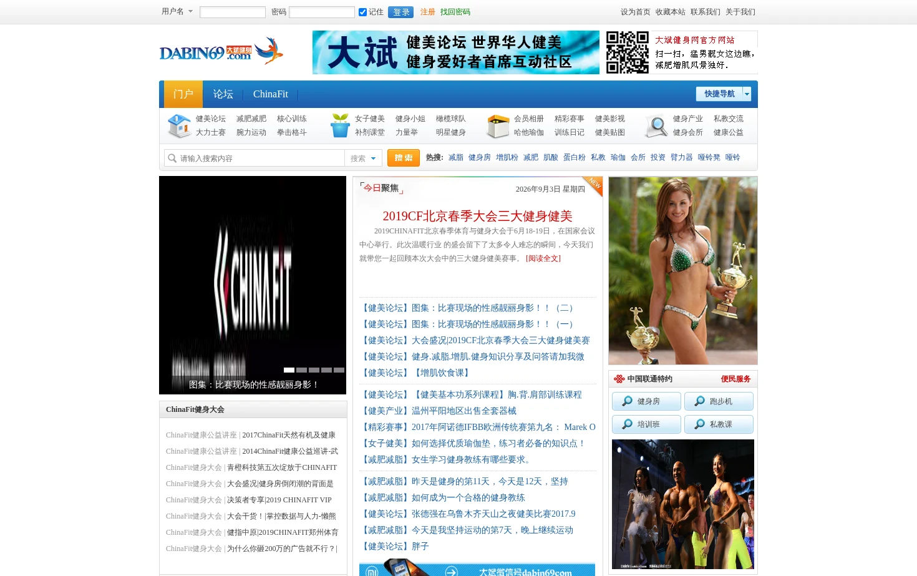Open 会员相册 in category menu
Image resolution: width=917 pixels, height=576 pixels.
[x=529, y=119]
